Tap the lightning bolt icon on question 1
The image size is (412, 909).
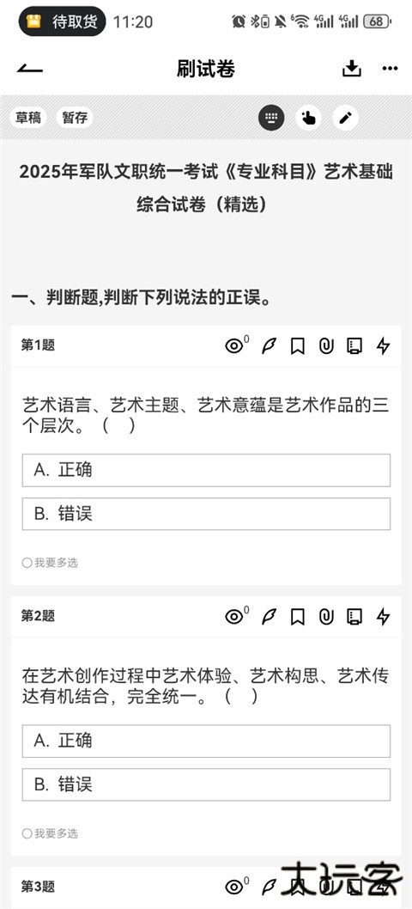tap(383, 346)
